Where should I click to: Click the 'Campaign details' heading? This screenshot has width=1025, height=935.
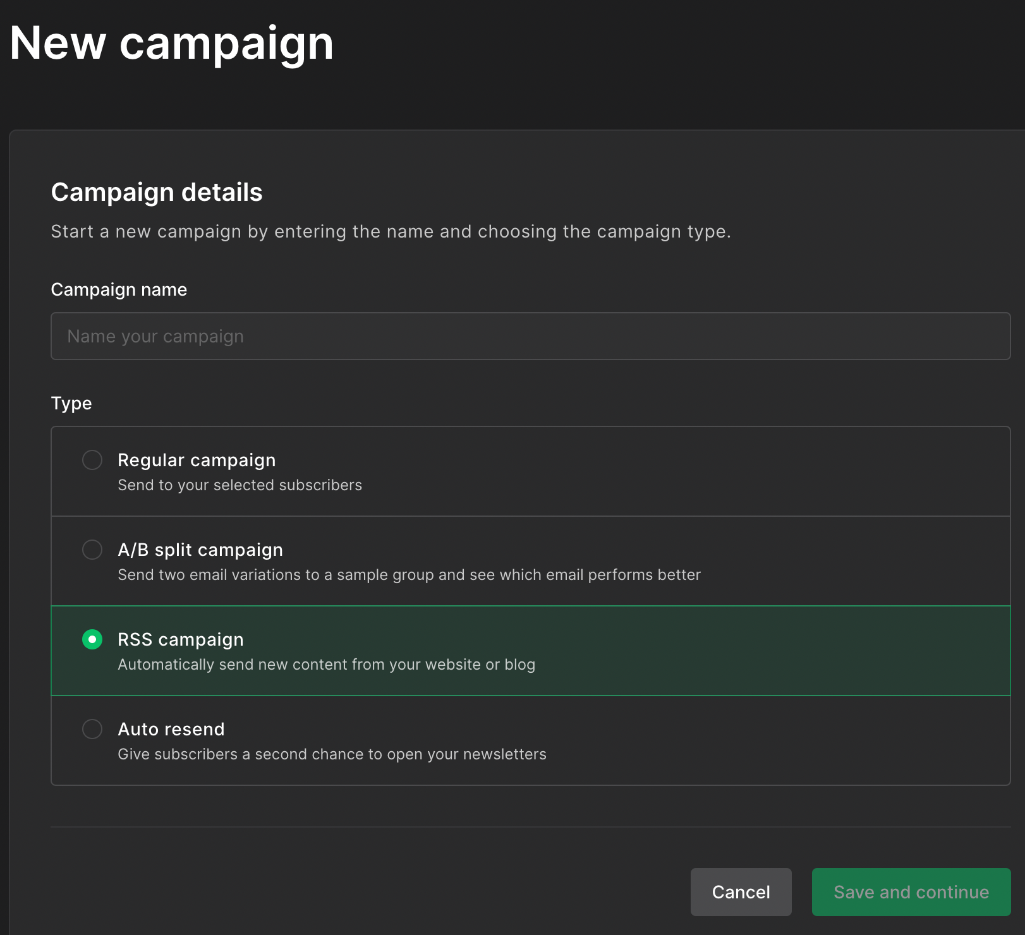click(x=156, y=192)
